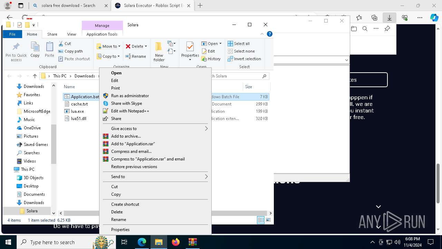
Task: Choose Add to "Application.rar"
Action: pos(155,144)
